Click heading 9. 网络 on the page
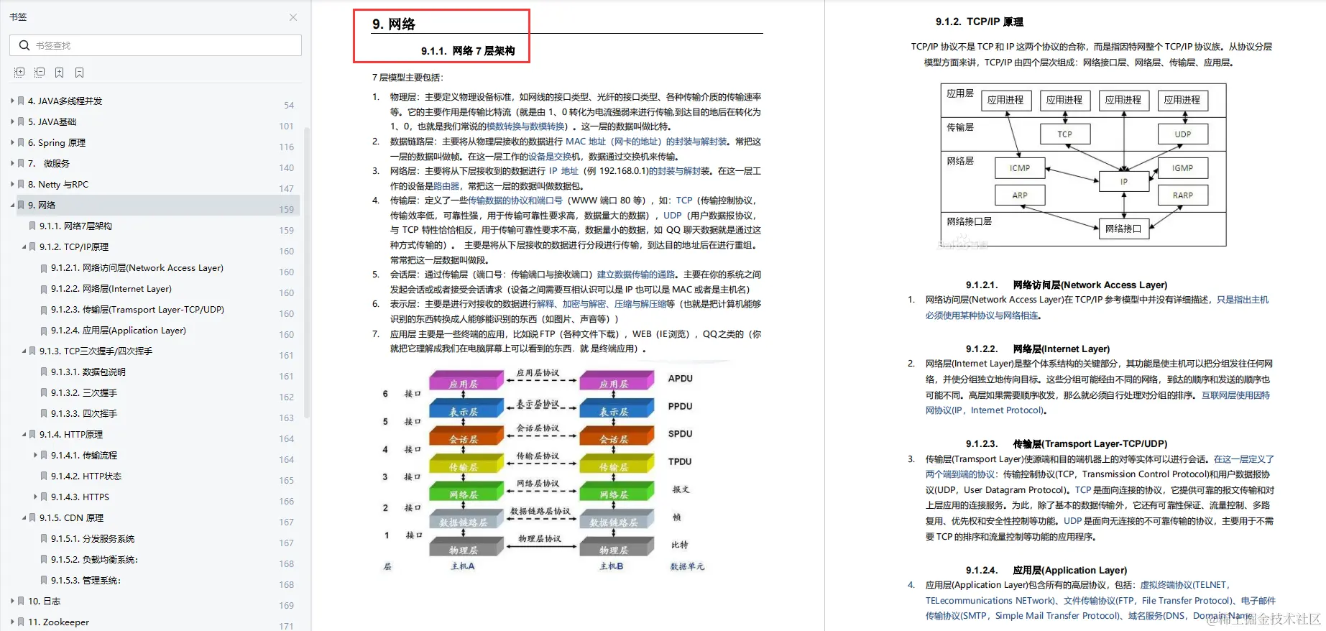Image resolution: width=1326 pixels, height=631 pixels. pos(394,24)
